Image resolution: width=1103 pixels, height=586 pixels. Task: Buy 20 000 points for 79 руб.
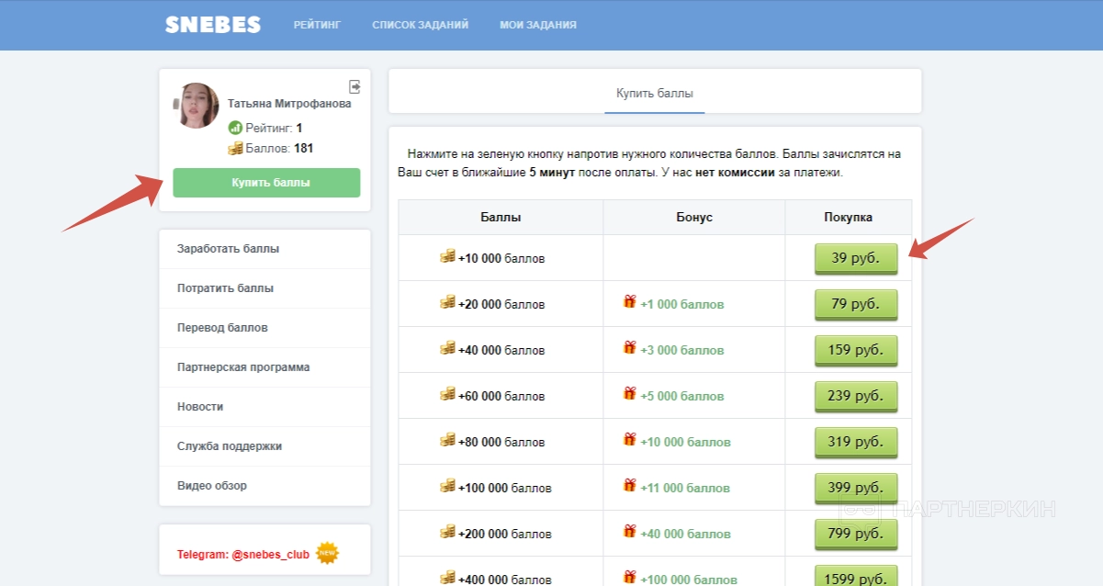point(856,305)
